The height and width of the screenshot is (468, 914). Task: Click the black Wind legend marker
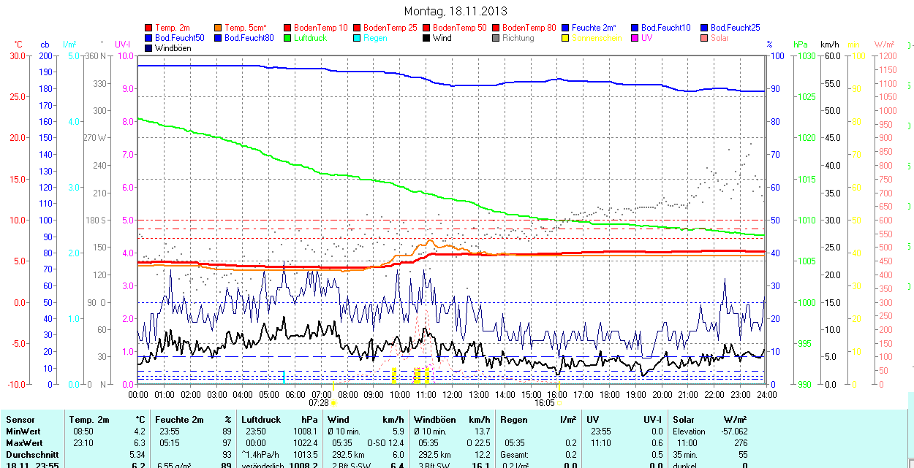(427, 38)
